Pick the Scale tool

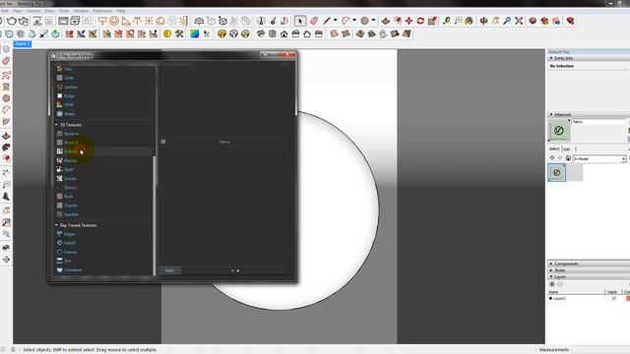click(432, 21)
